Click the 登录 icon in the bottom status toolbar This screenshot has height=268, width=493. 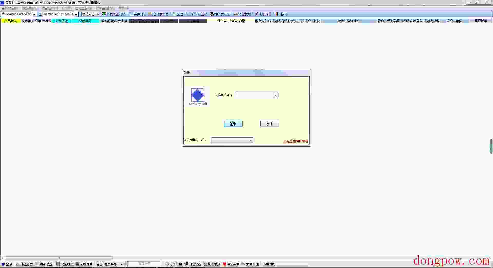click(3, 264)
